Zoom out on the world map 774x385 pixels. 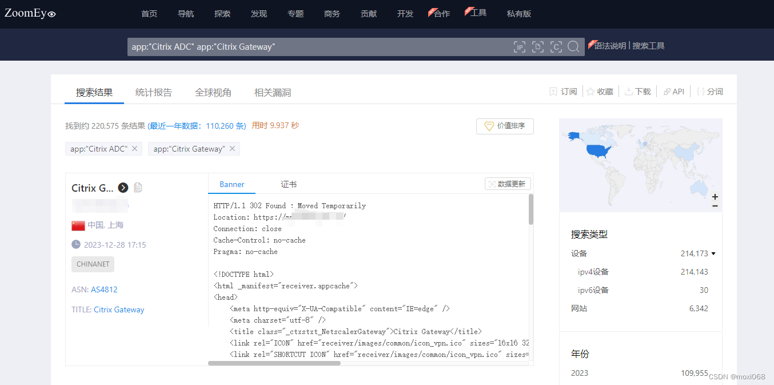coord(715,205)
